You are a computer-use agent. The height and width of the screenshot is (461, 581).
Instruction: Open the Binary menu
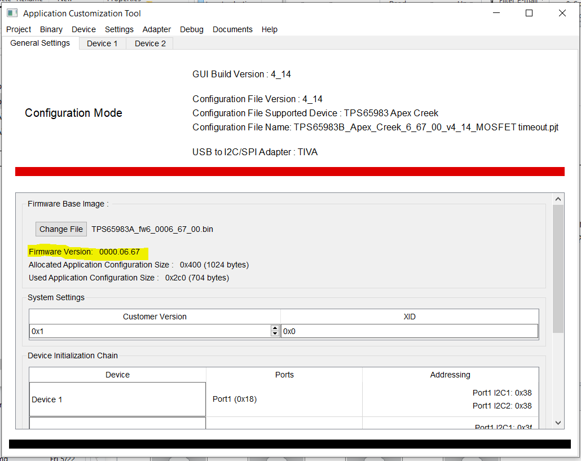point(51,29)
